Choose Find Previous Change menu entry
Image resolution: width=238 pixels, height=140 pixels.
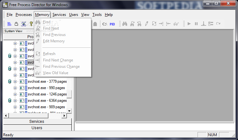pos(63,66)
